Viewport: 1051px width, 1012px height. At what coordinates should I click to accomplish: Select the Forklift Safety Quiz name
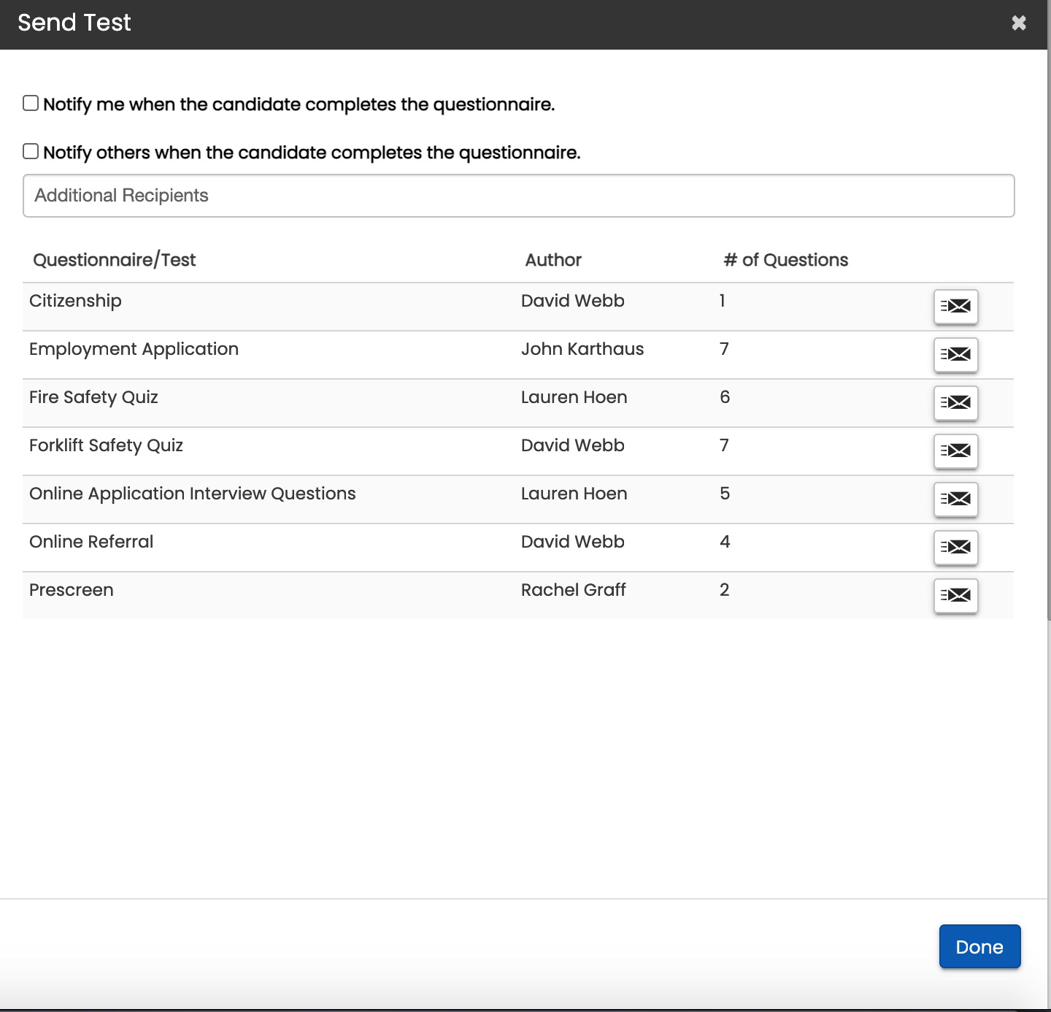(x=106, y=445)
